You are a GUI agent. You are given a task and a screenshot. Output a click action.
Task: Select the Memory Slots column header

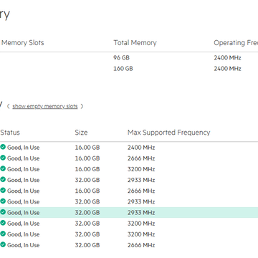(23, 43)
